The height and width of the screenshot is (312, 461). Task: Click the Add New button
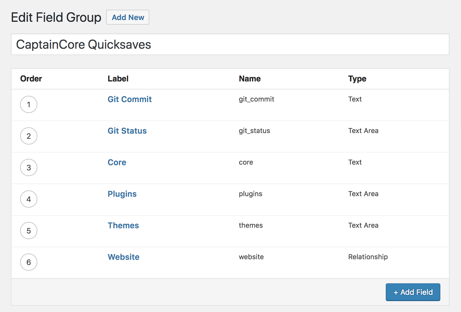coord(128,17)
